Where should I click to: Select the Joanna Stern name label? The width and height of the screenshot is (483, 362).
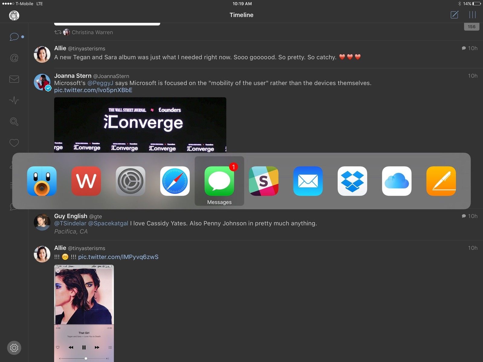[x=73, y=76]
